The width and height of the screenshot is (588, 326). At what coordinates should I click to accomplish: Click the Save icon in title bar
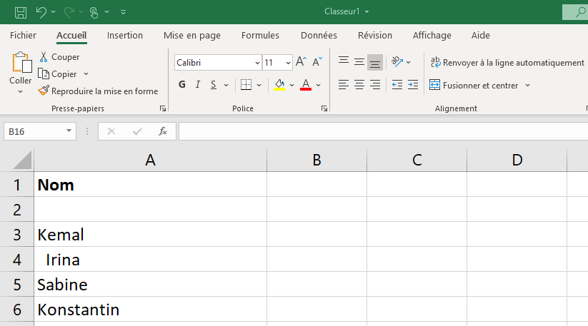(21, 12)
